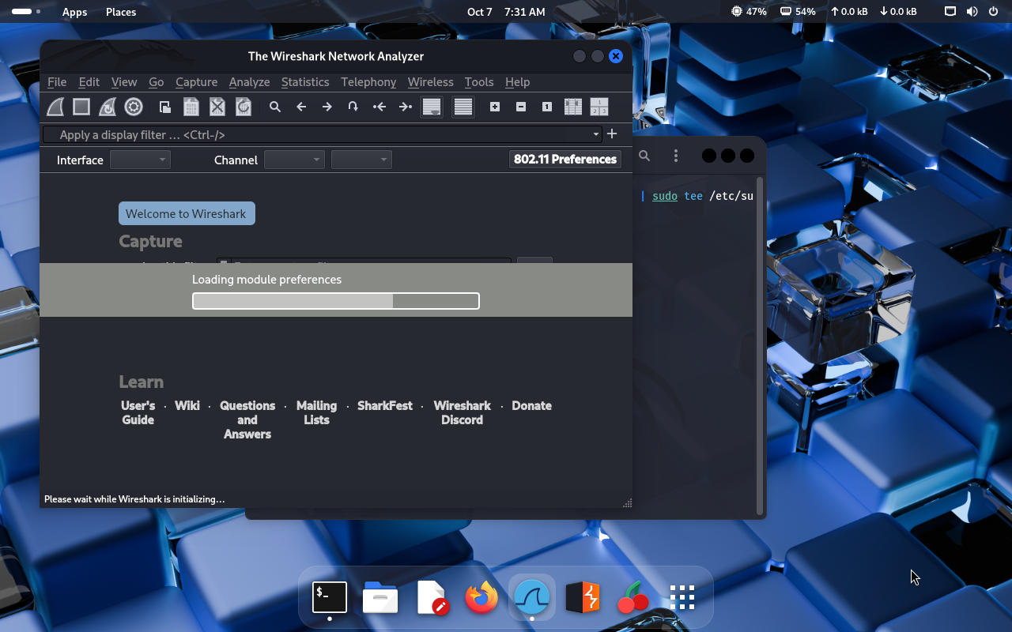Click the stop capture square icon

pos(81,107)
